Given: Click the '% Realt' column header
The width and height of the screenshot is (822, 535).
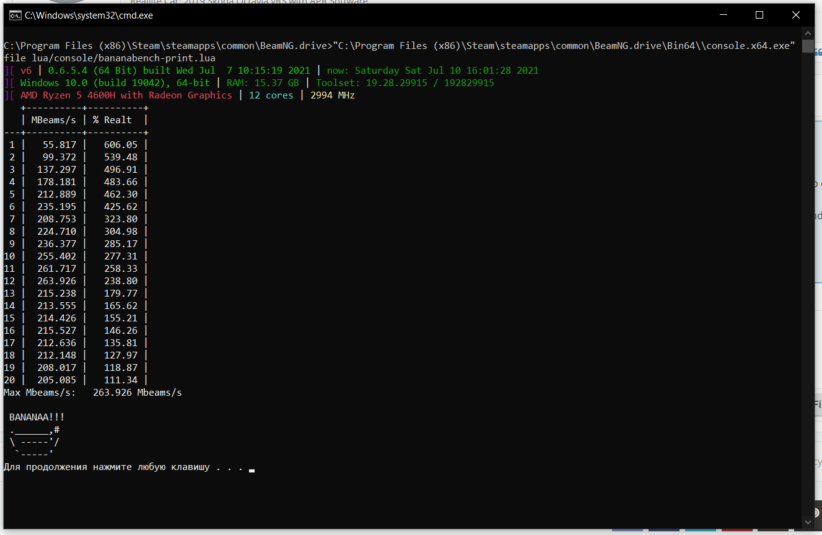Looking at the screenshot, I should click(113, 120).
